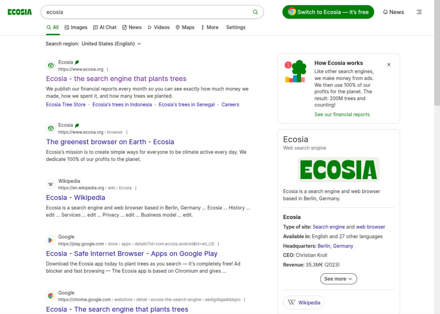
Task: Expand See more in the Ecosia knowledge panel
Action: pos(338,279)
